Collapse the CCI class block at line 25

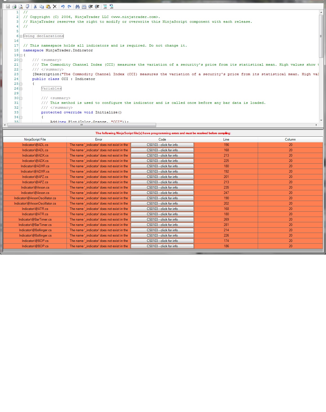tap(21, 84)
